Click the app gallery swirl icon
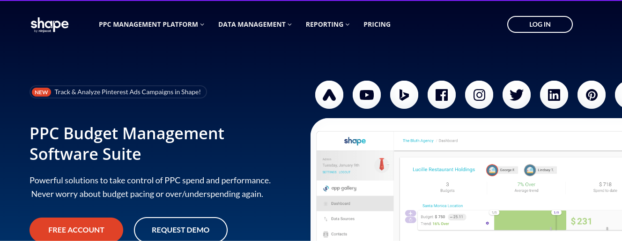Viewport: 622px width, 241px height. tap(326, 188)
